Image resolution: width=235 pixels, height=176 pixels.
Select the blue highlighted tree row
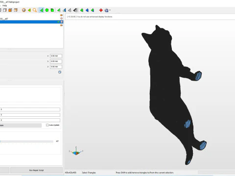click(x=31, y=22)
